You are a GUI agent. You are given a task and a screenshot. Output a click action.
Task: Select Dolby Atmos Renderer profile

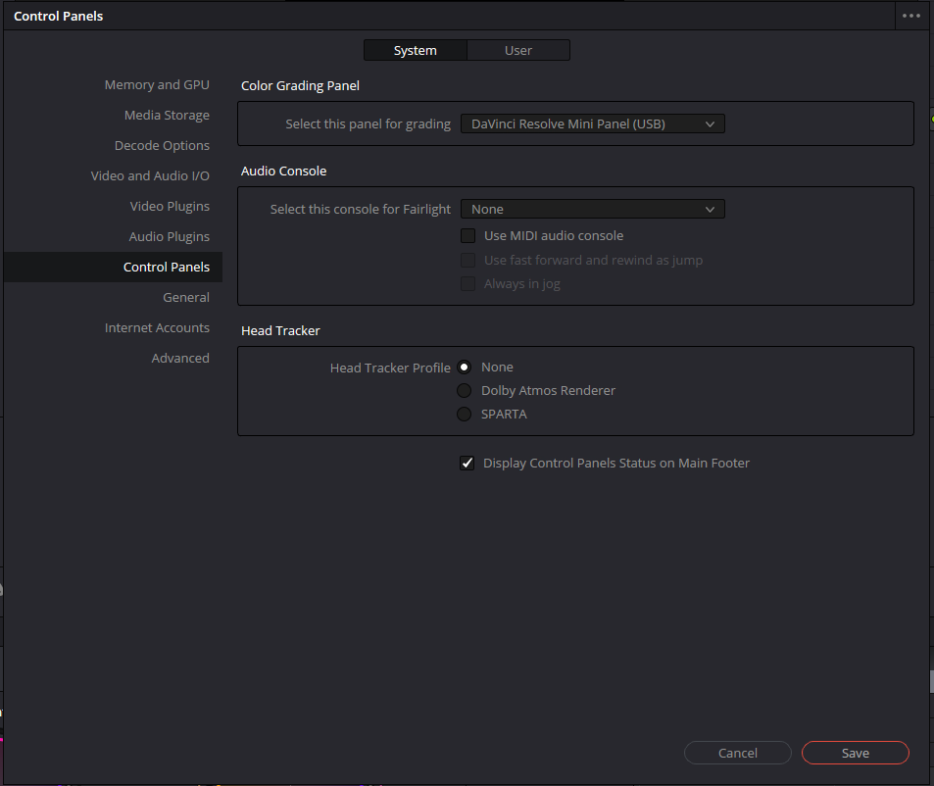(x=464, y=391)
